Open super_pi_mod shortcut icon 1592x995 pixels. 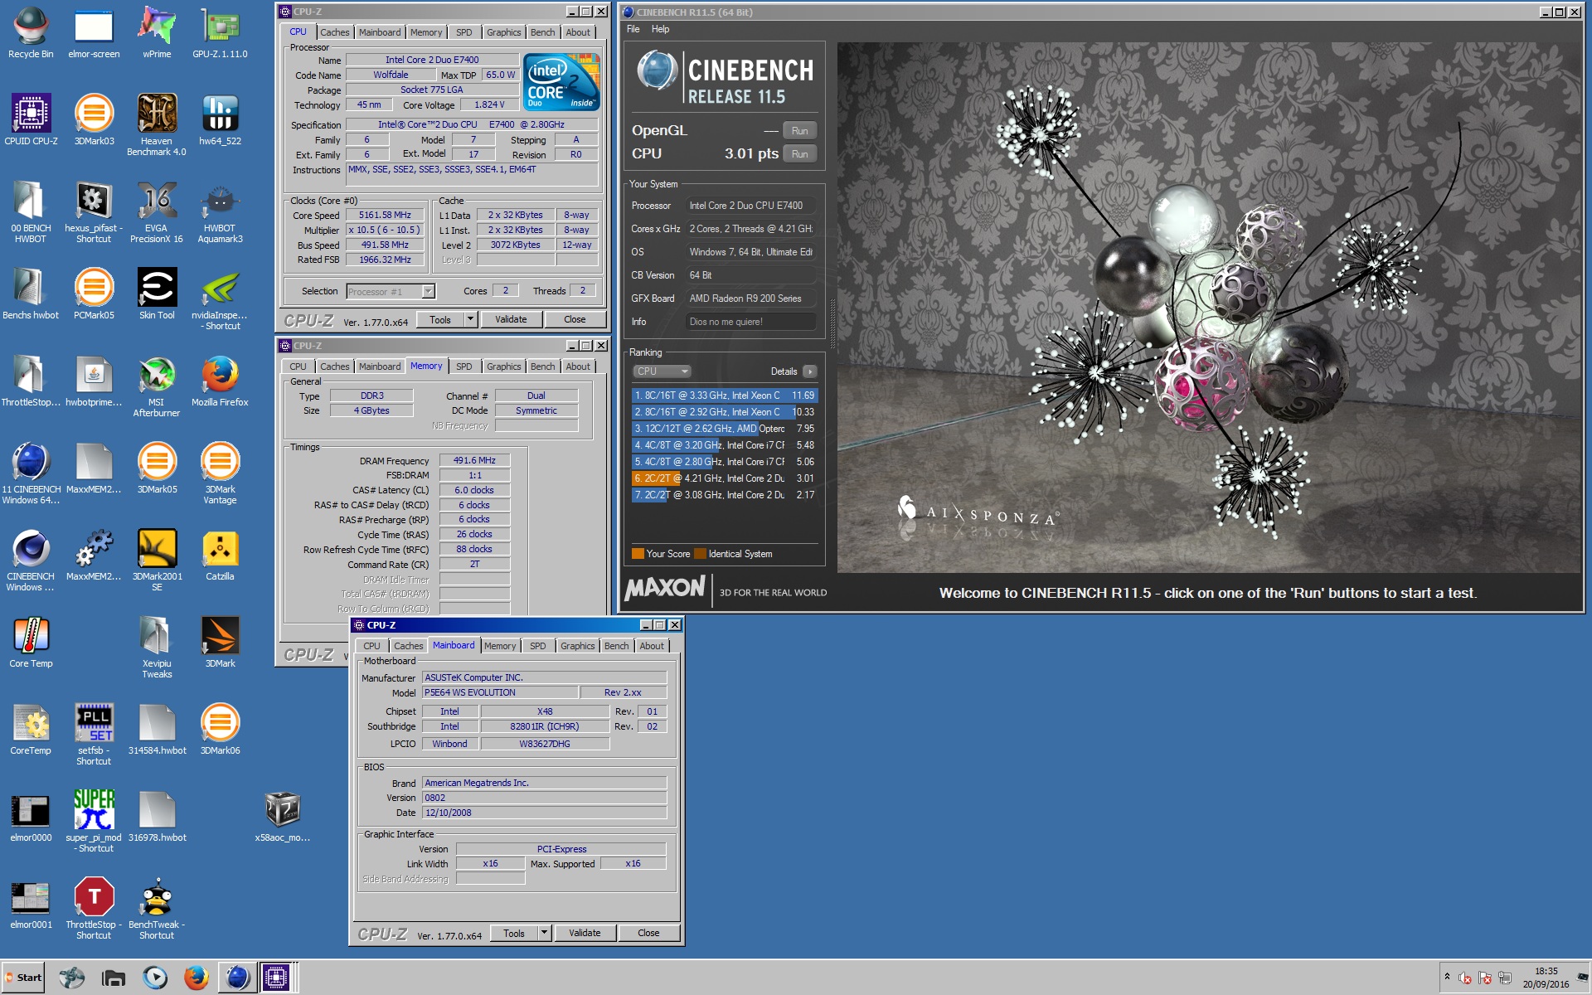point(94,821)
